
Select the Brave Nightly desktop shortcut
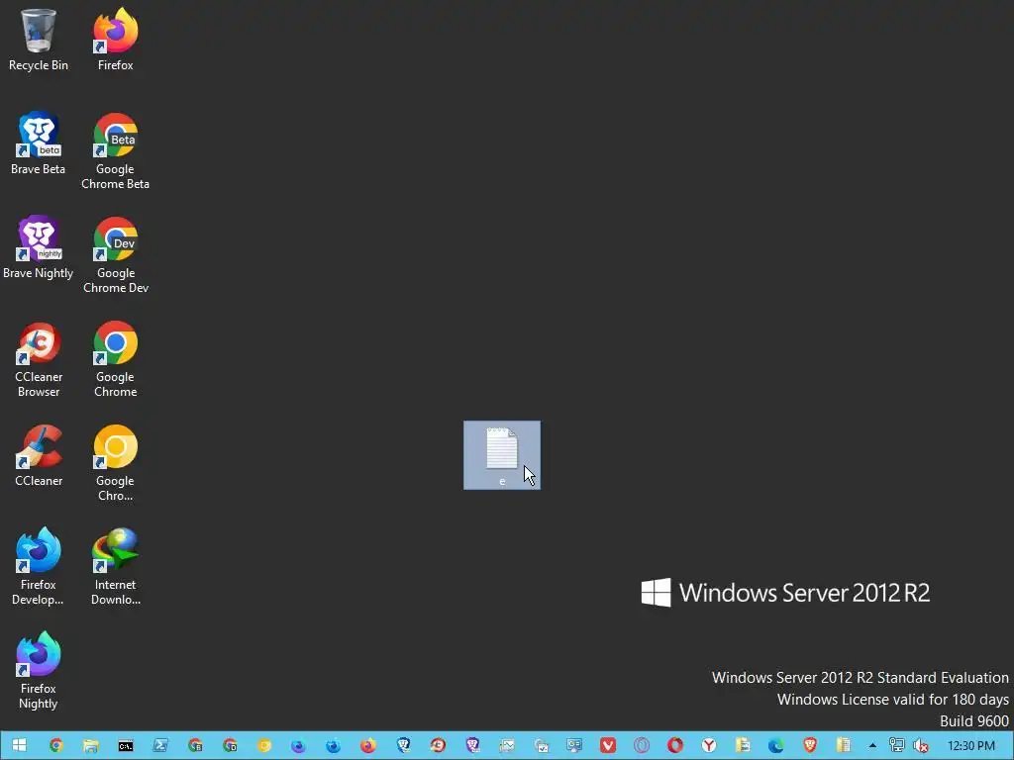tap(39, 246)
